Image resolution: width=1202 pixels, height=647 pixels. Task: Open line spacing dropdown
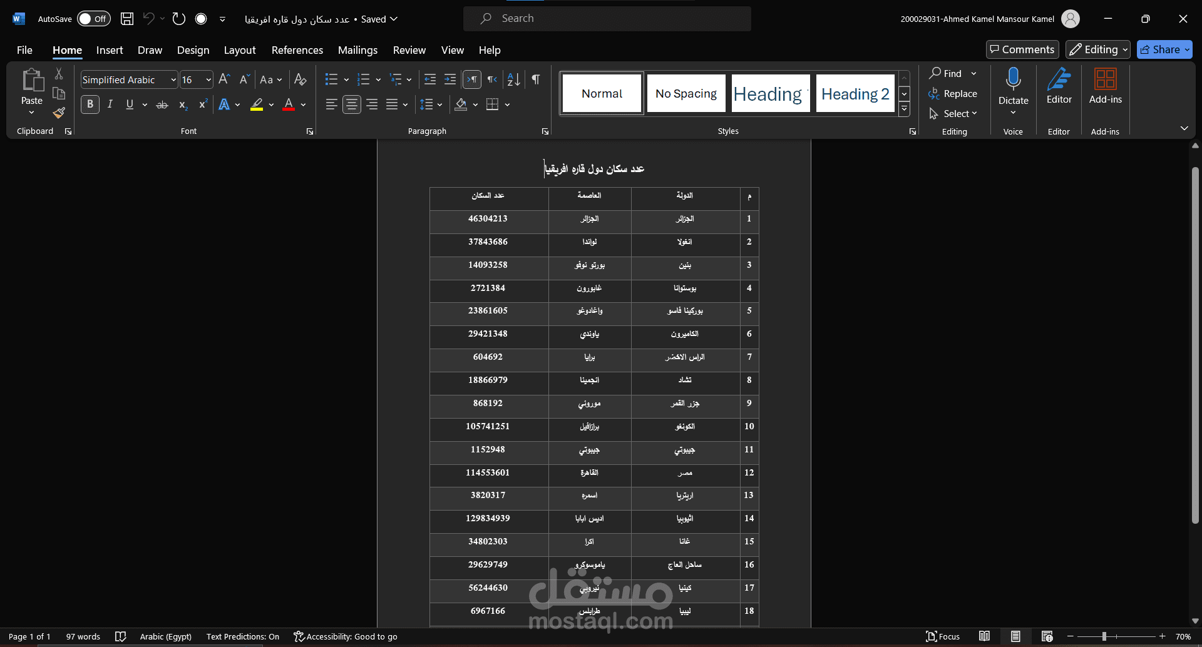[x=431, y=104]
